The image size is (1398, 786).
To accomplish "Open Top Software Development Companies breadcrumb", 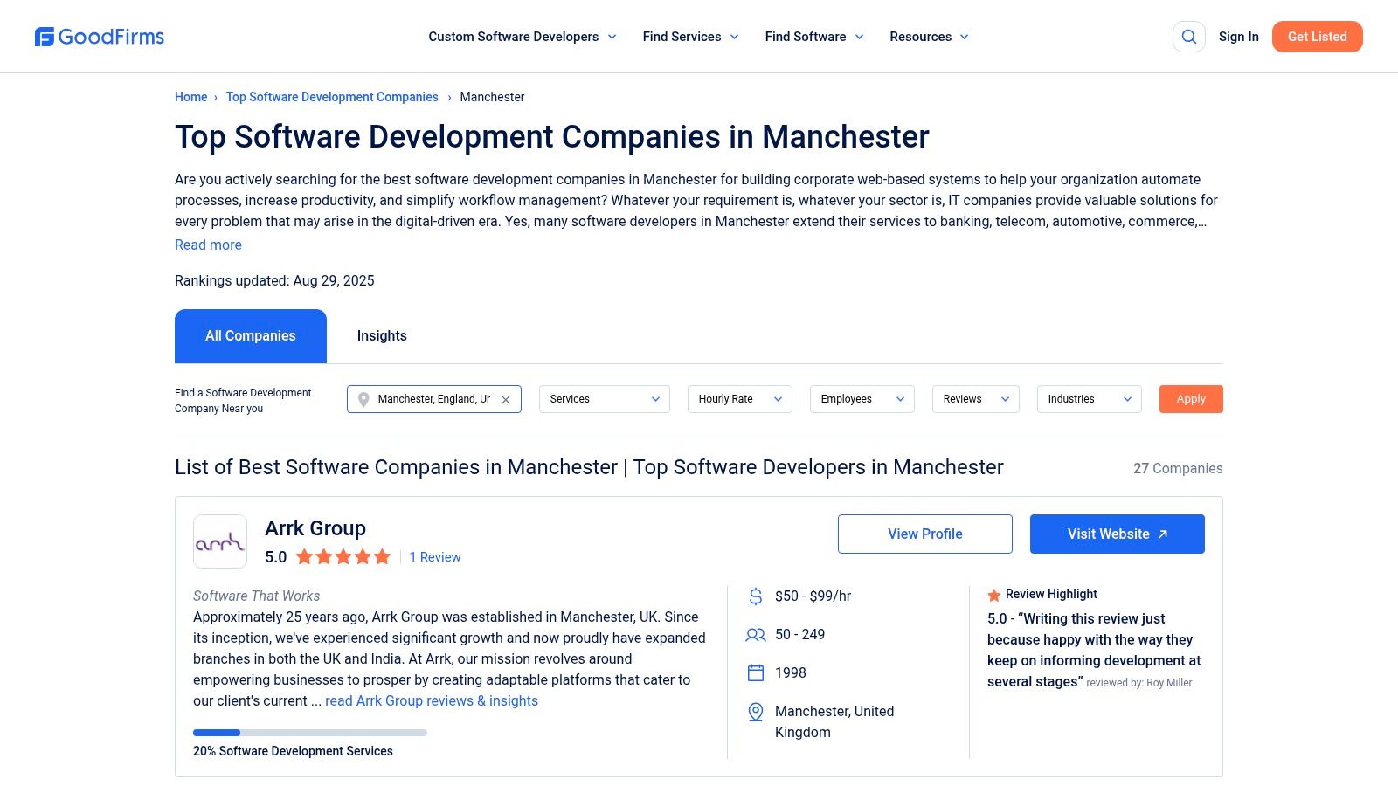I will [332, 97].
